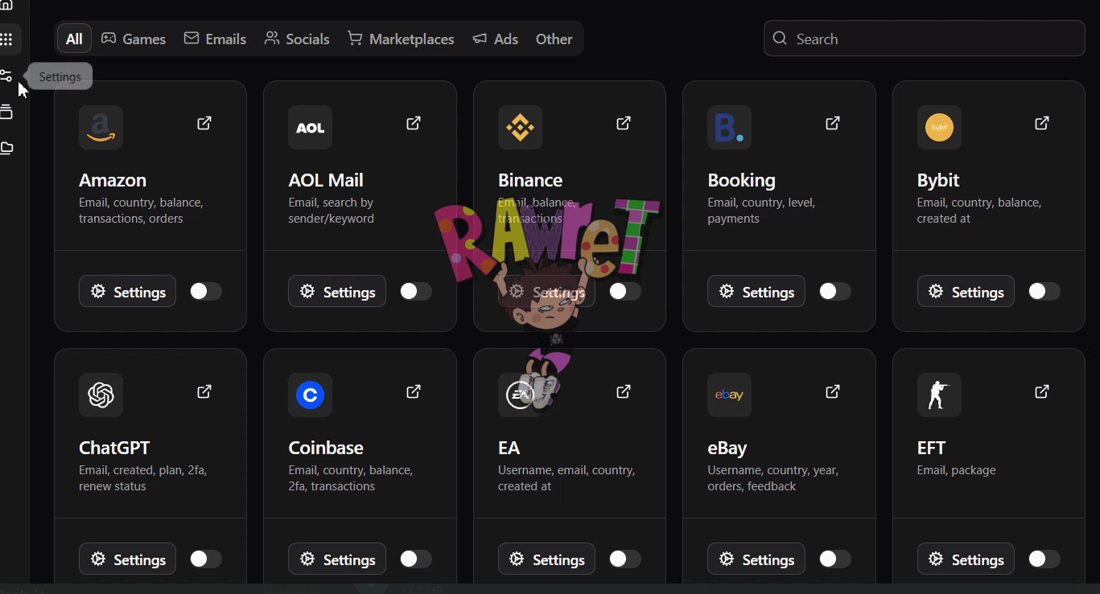Click Bybit external link icon

click(1042, 123)
